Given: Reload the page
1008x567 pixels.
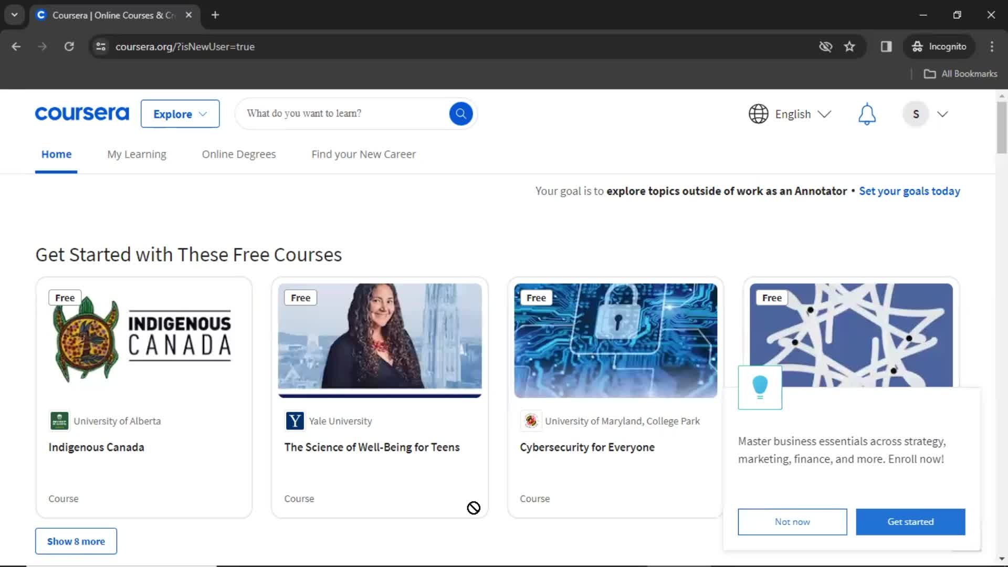Looking at the screenshot, I should 69,47.
